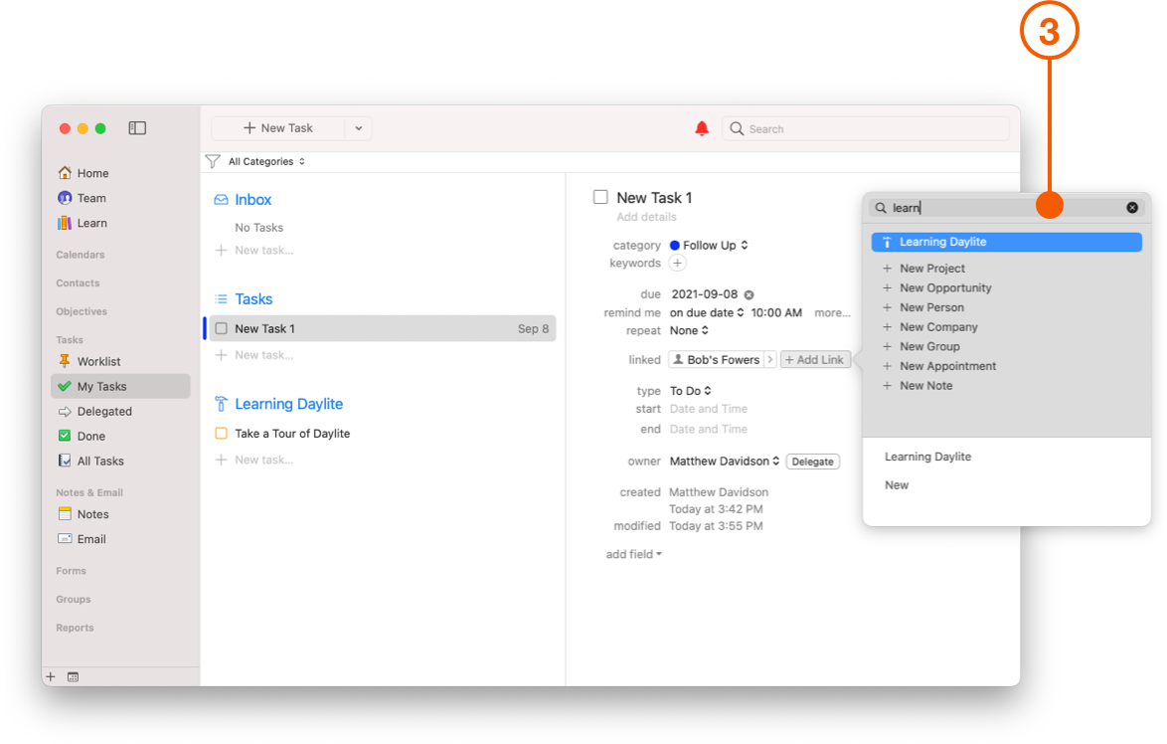Open Bob's Fowers linked contact
The width and height of the screenshot is (1167, 744).
pyautogui.click(x=716, y=360)
